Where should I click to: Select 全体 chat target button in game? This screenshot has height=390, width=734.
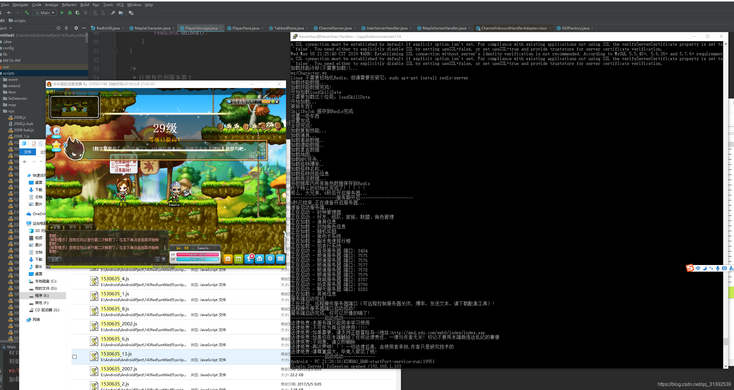[55, 259]
